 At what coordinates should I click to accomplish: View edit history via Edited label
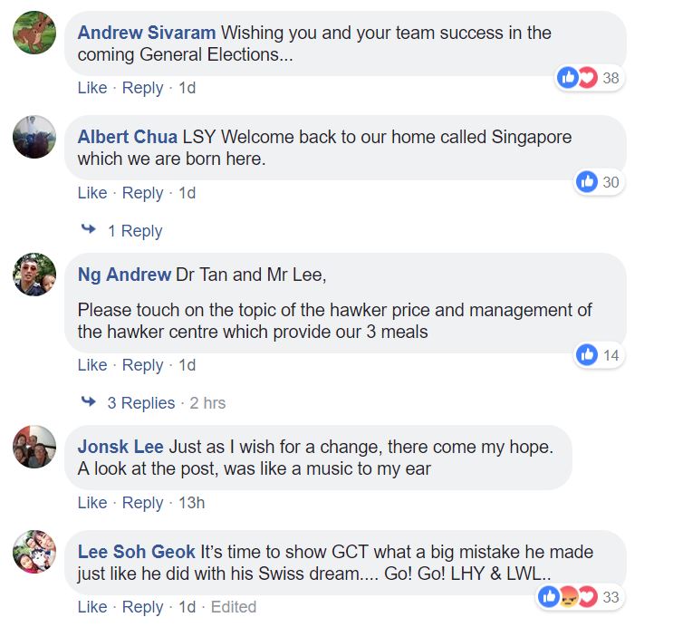(x=234, y=607)
